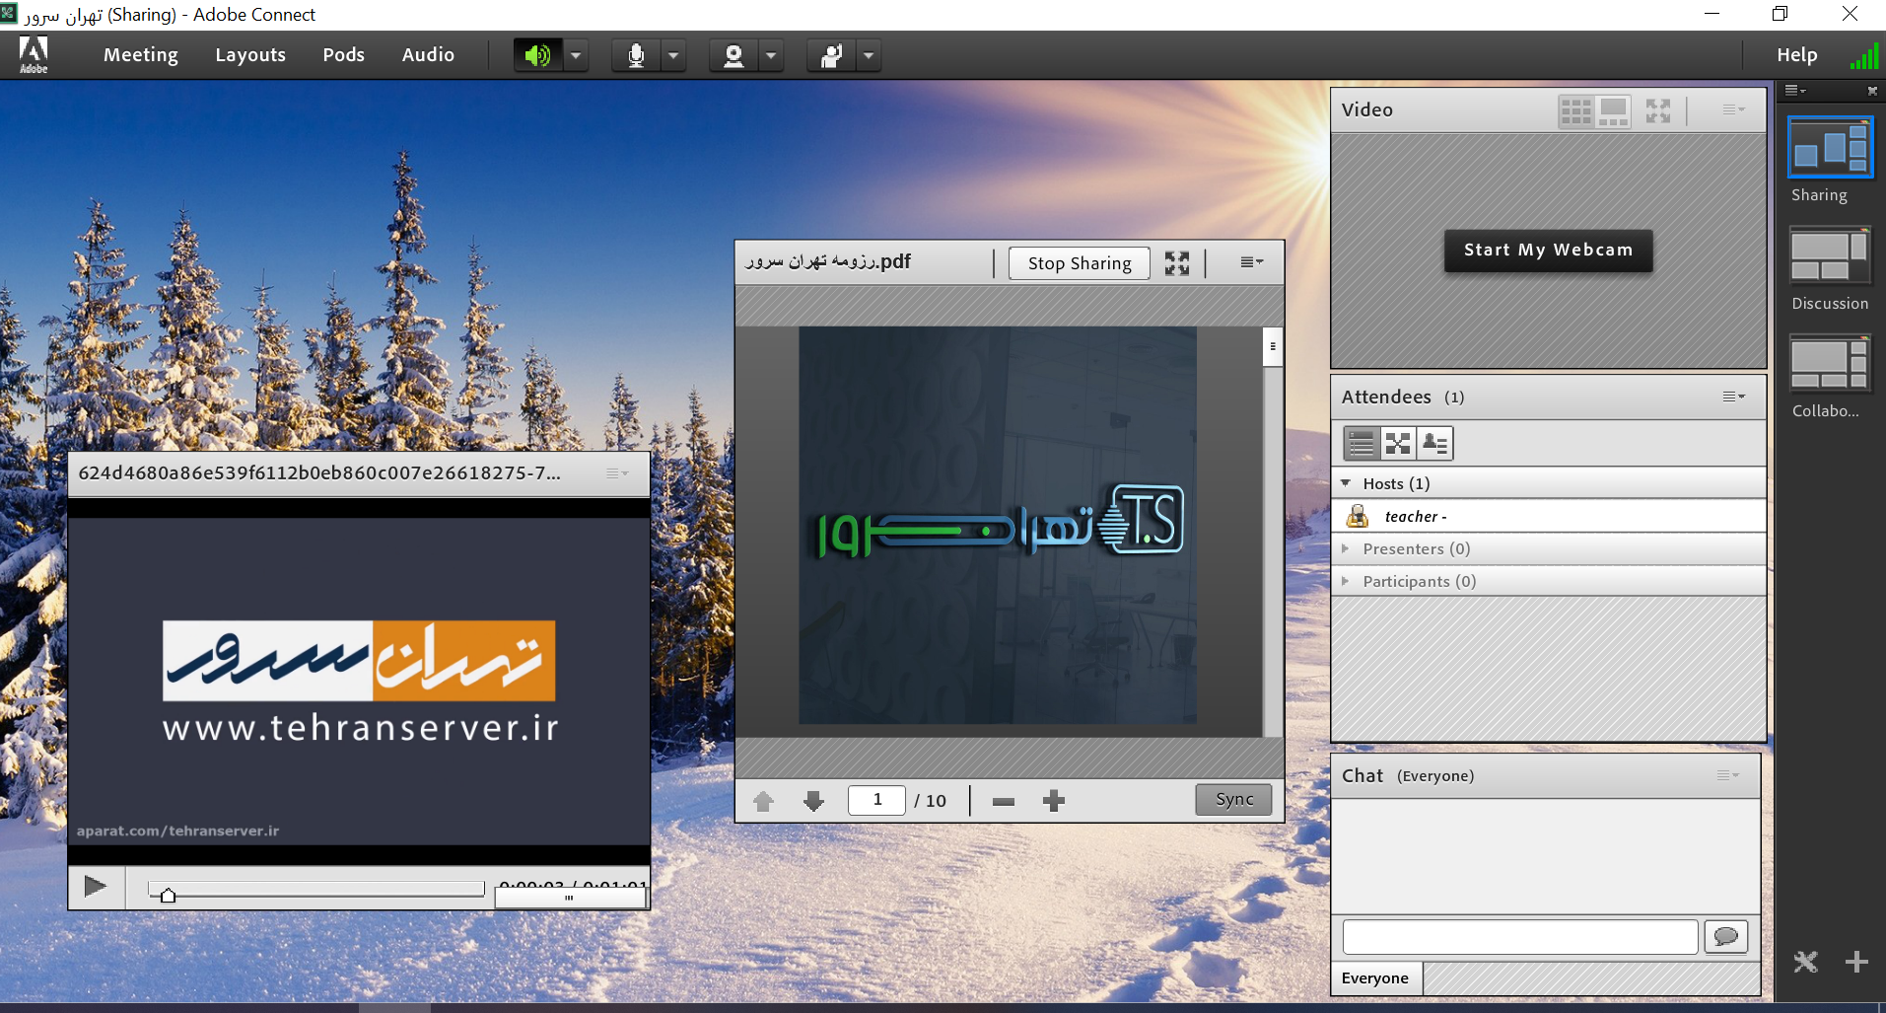Maximize the Video pod

point(1658,110)
